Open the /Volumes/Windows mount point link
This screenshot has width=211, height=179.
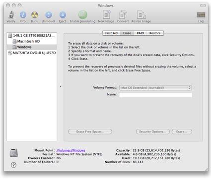click(71, 150)
